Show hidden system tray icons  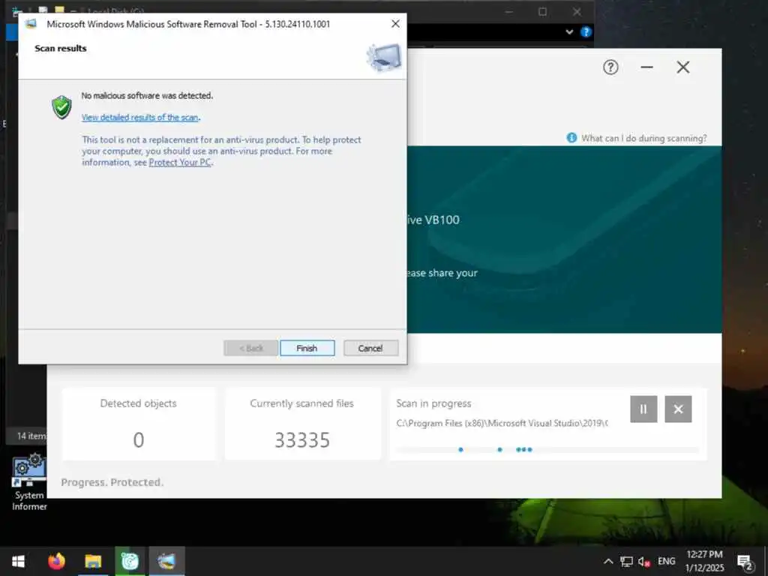tap(607, 561)
